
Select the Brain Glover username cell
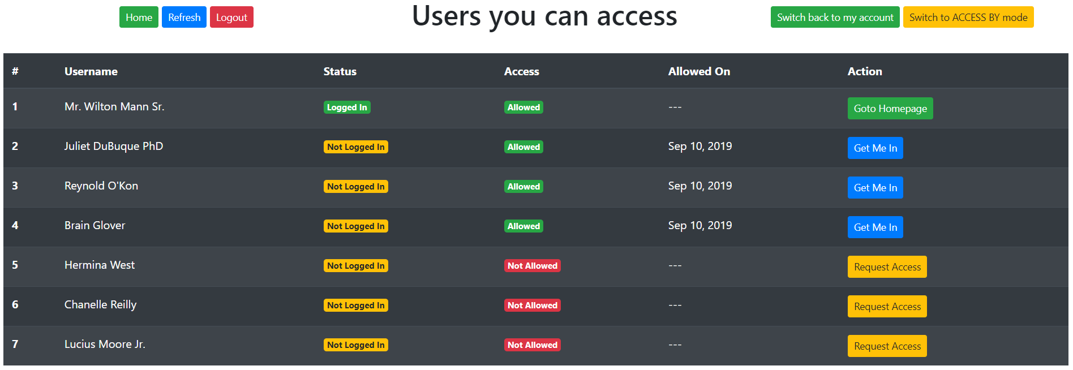[95, 226]
